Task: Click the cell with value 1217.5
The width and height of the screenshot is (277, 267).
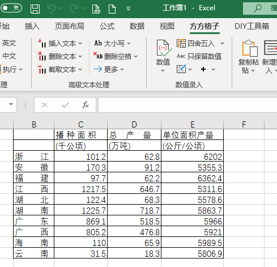Action: (x=81, y=189)
